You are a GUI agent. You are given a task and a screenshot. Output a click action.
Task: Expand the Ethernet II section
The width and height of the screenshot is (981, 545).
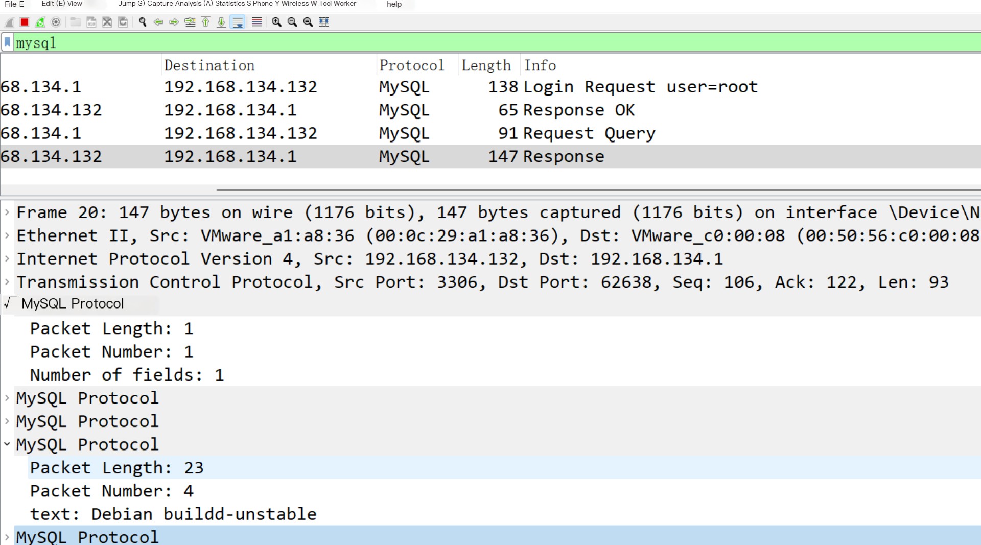(x=7, y=235)
